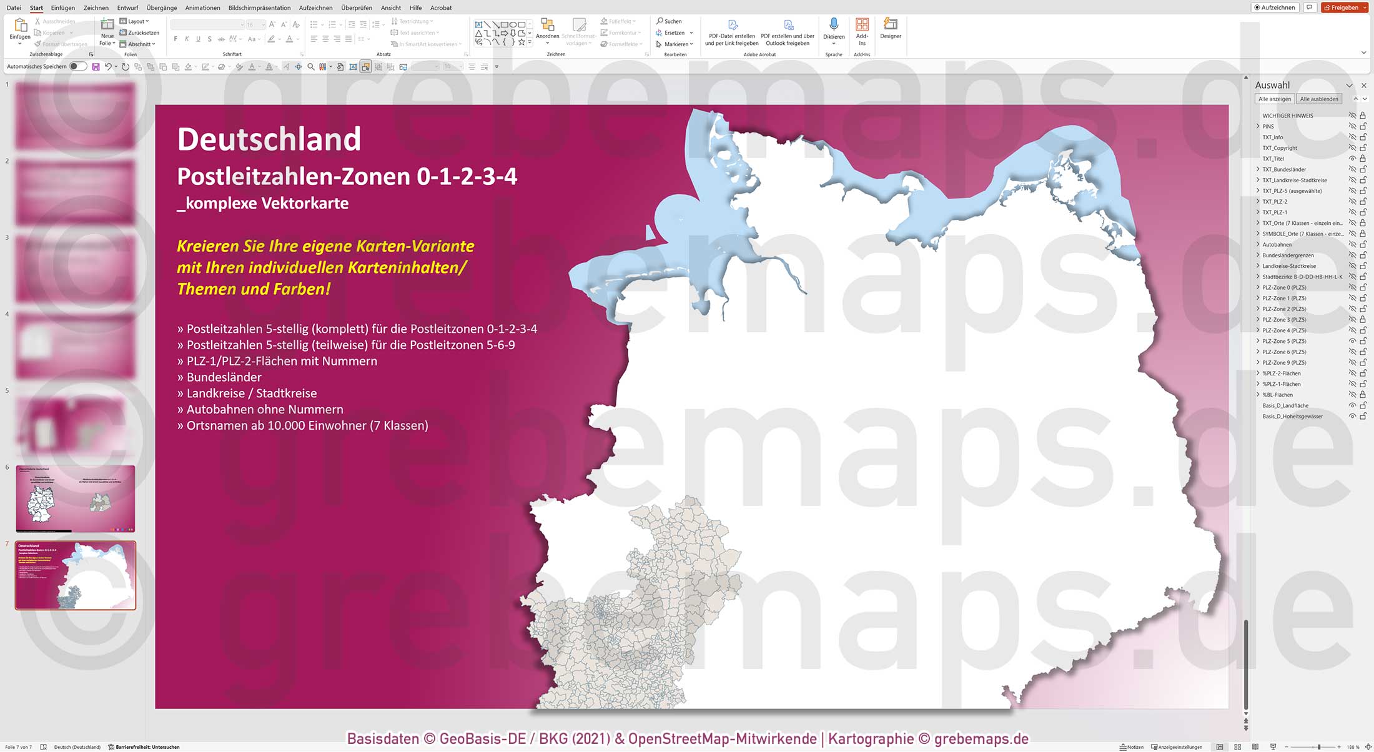Screen dimensions: 1374x752
Task: Click 'Alle anzeigen' in the Auswahl pane
Action: click(1275, 99)
